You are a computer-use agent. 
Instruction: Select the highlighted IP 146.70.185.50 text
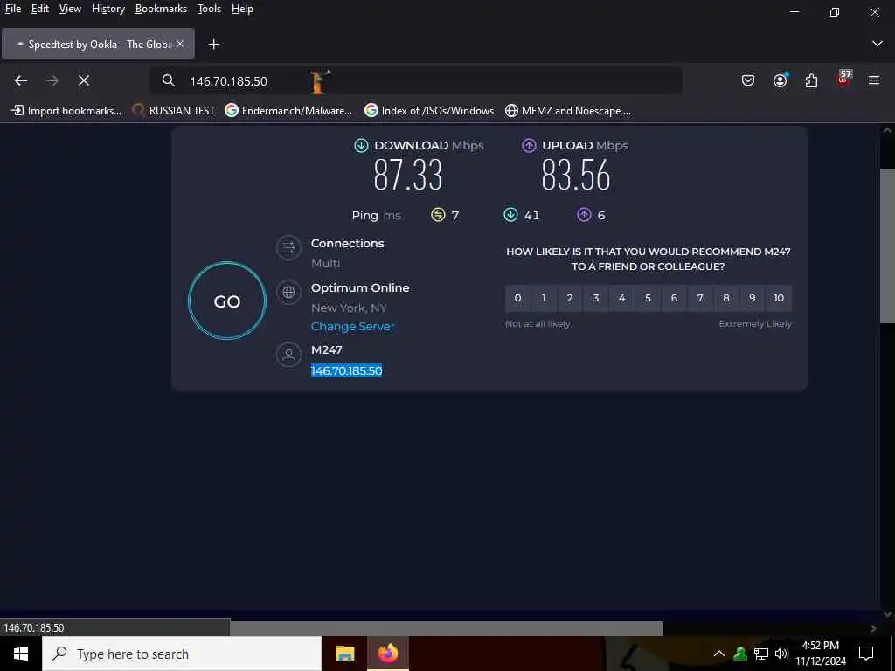(346, 370)
